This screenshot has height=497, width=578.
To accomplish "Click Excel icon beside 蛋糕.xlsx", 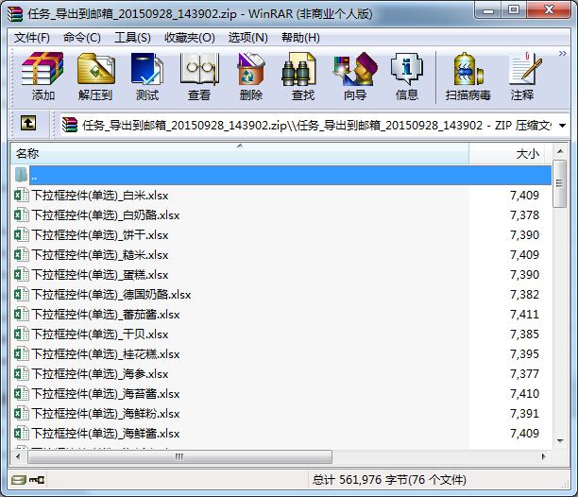I will click(x=22, y=275).
